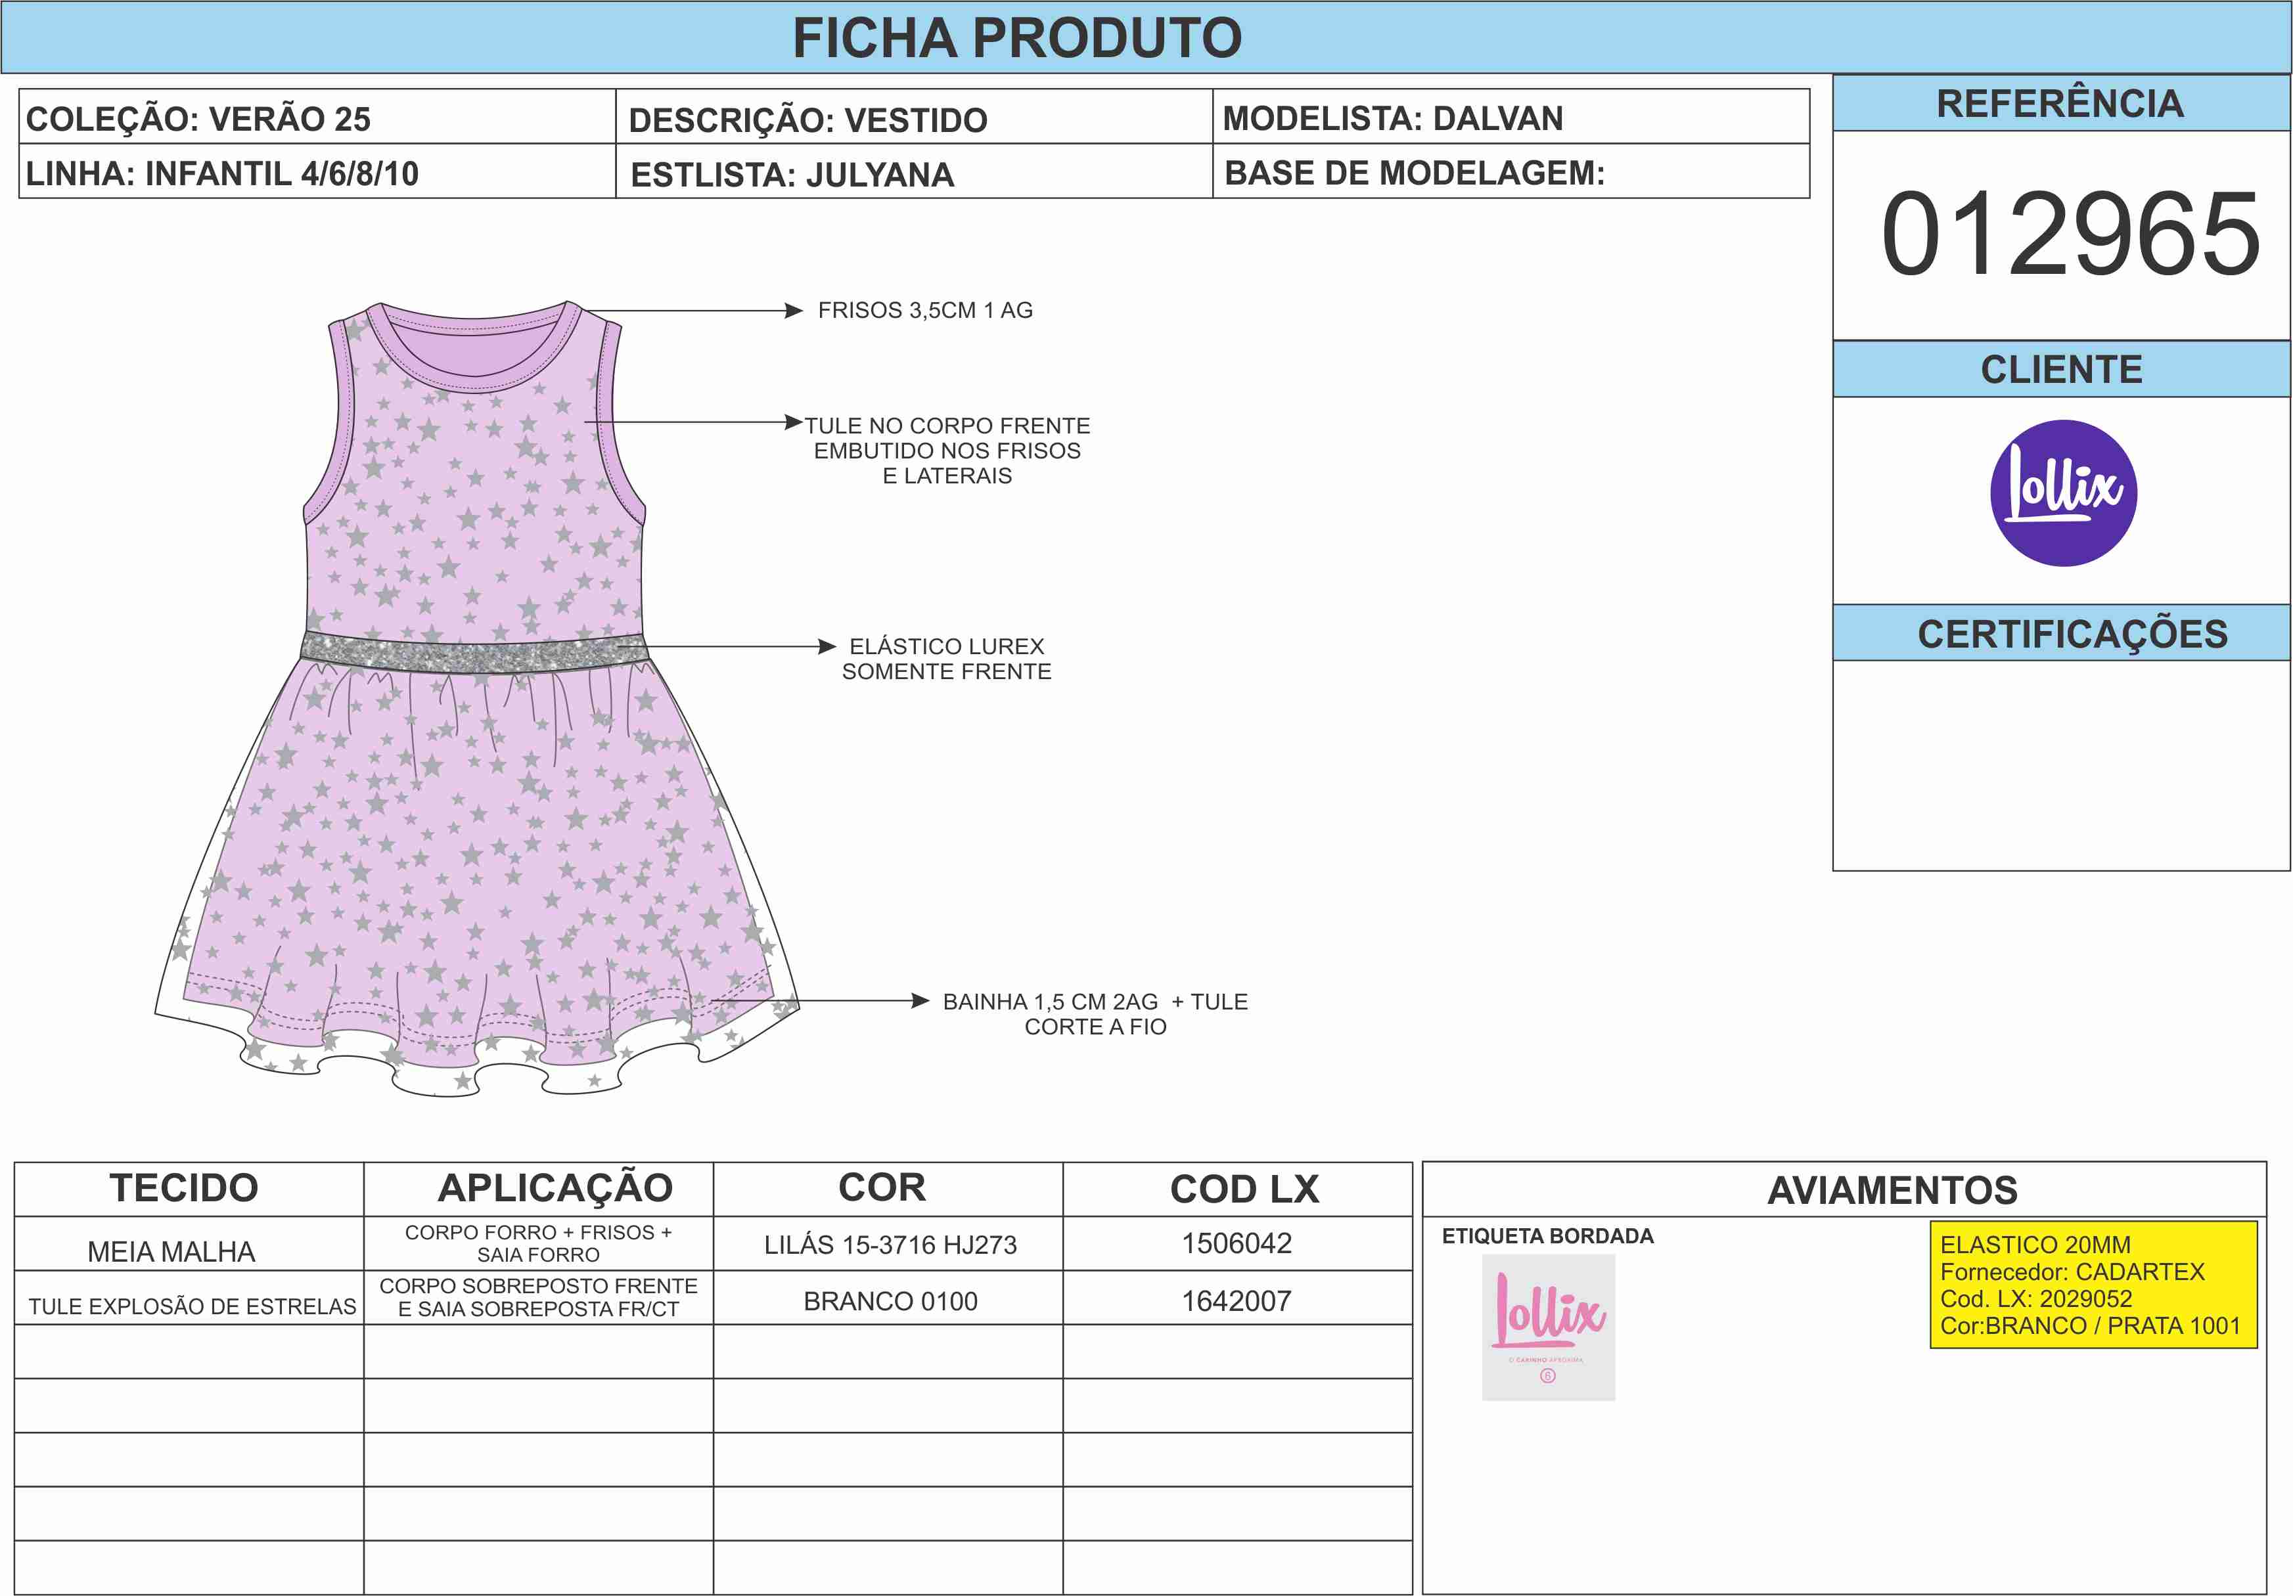
Task: Click the code 1642007 cell
Action: tap(1237, 1300)
